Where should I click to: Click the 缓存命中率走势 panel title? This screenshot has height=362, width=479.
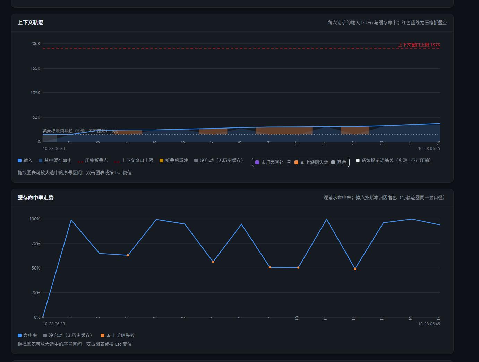(x=36, y=198)
